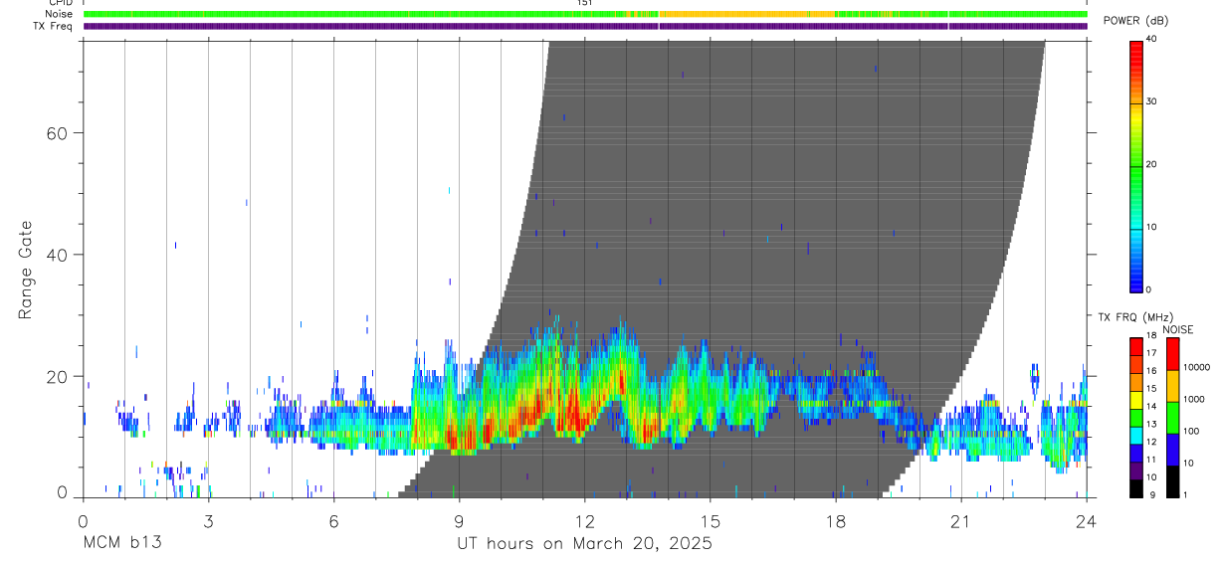This screenshot has height=564, width=1222.
Task: Click the 9 tick on the UT hours axis
Action: tap(459, 520)
